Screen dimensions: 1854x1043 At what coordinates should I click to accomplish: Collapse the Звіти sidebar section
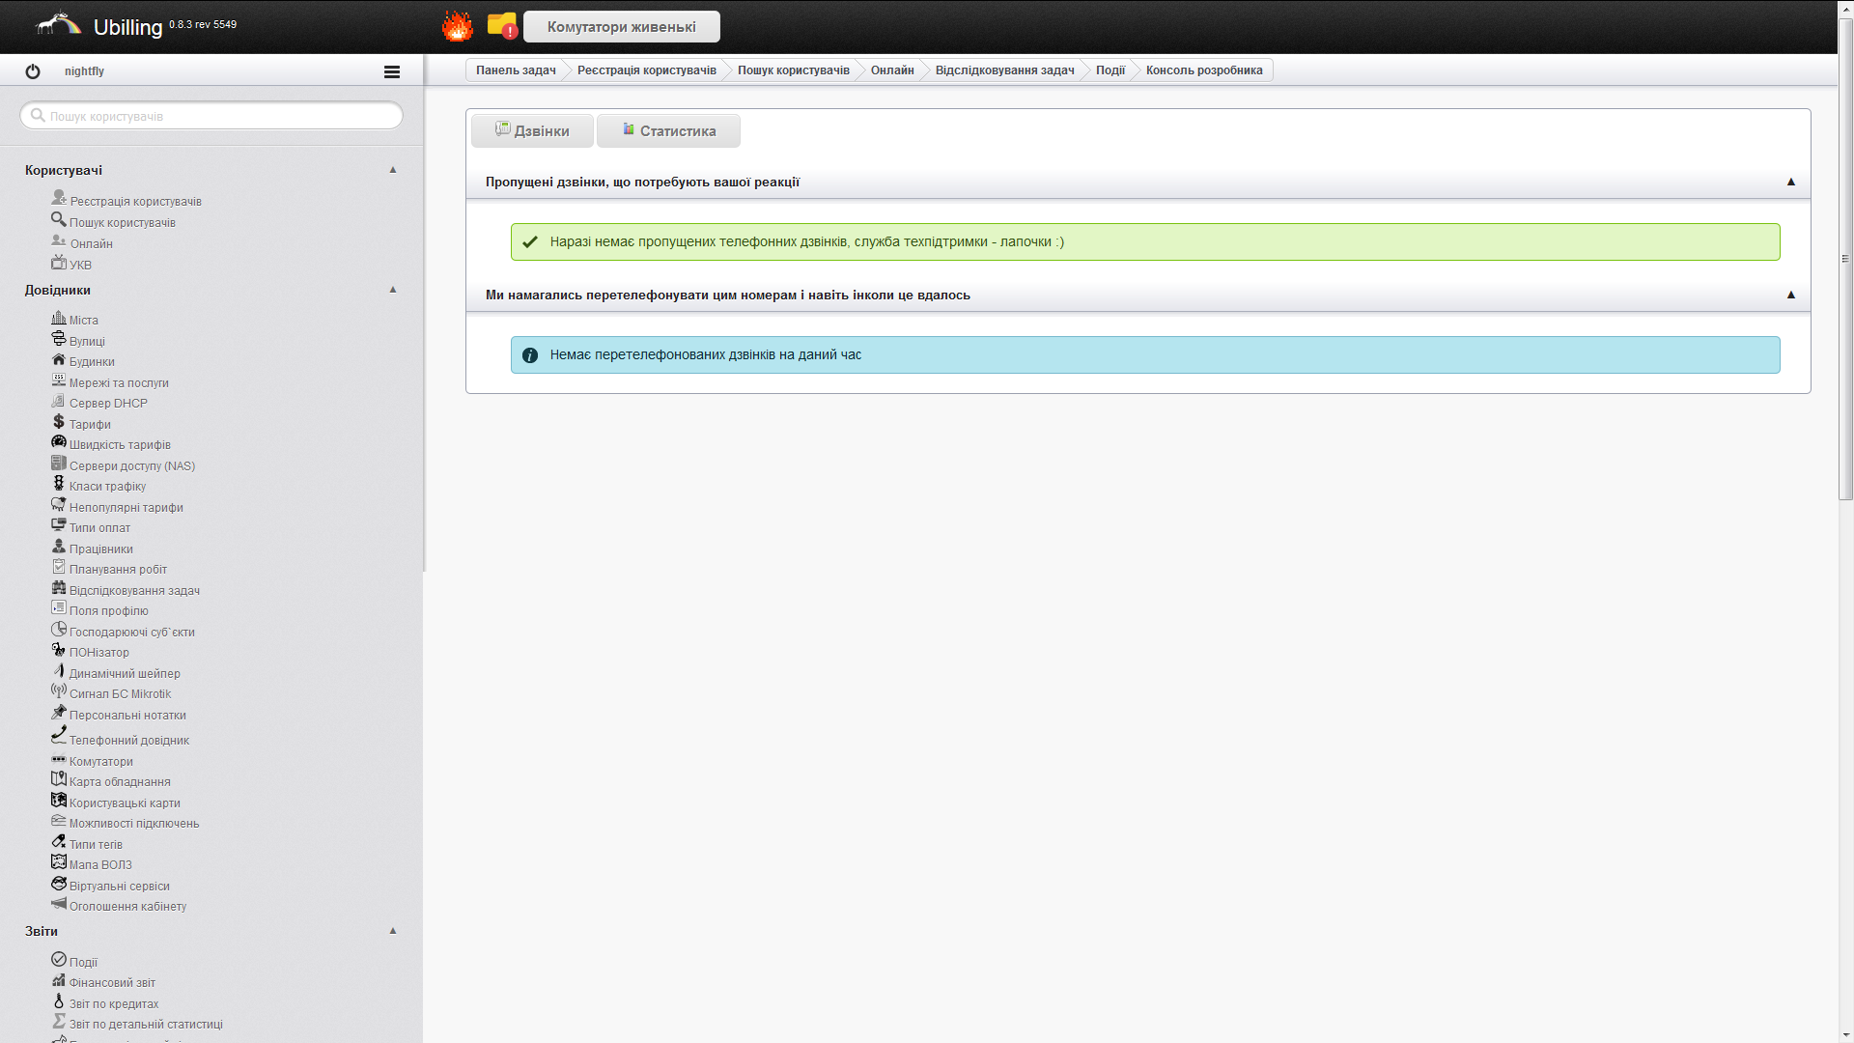pos(393,931)
